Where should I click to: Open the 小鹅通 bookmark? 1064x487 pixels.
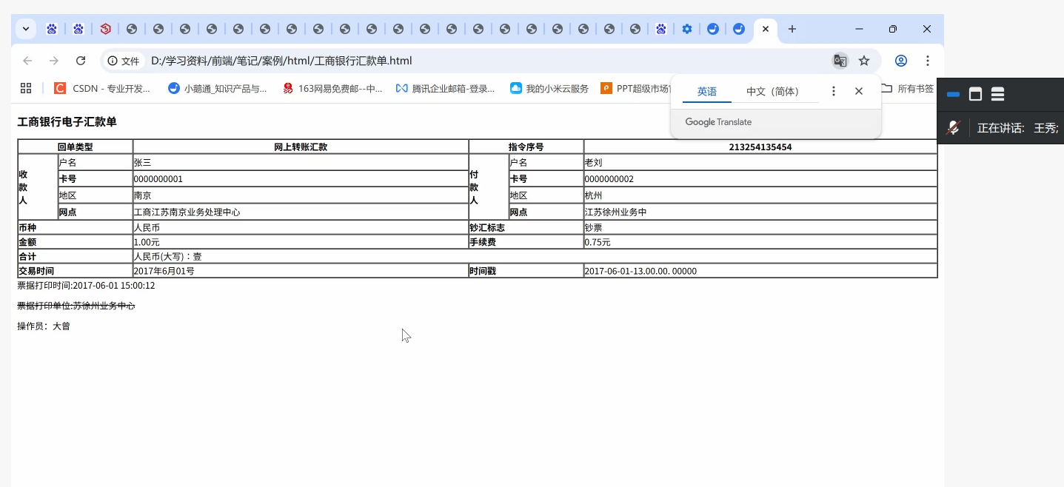click(x=218, y=88)
